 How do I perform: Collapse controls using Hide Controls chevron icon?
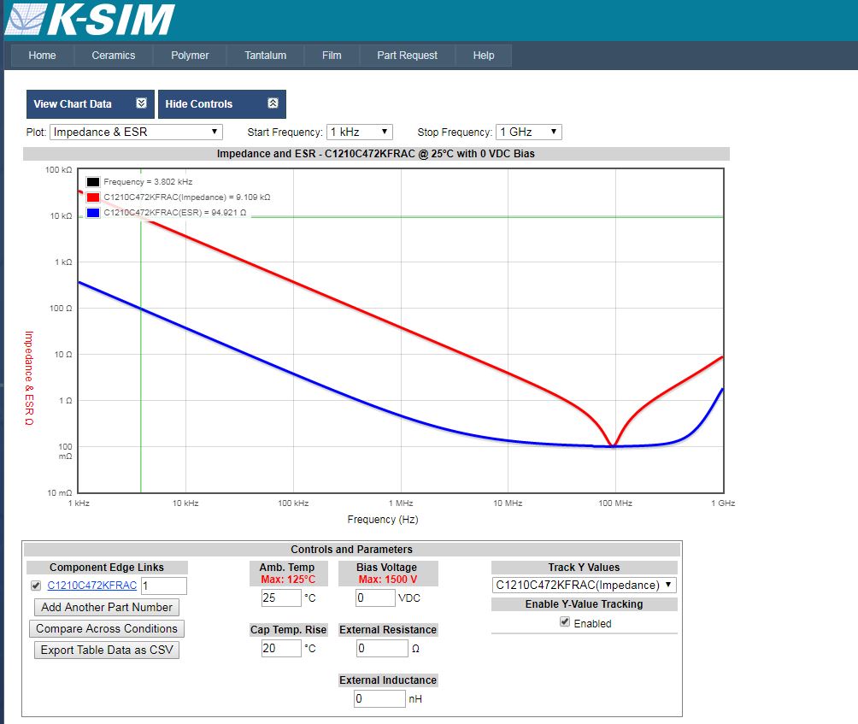[273, 103]
